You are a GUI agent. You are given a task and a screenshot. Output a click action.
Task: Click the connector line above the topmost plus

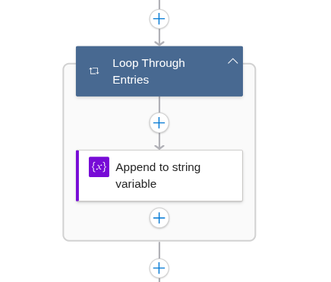tap(159, 5)
